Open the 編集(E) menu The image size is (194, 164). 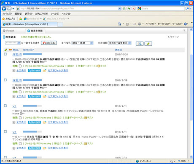18,14
